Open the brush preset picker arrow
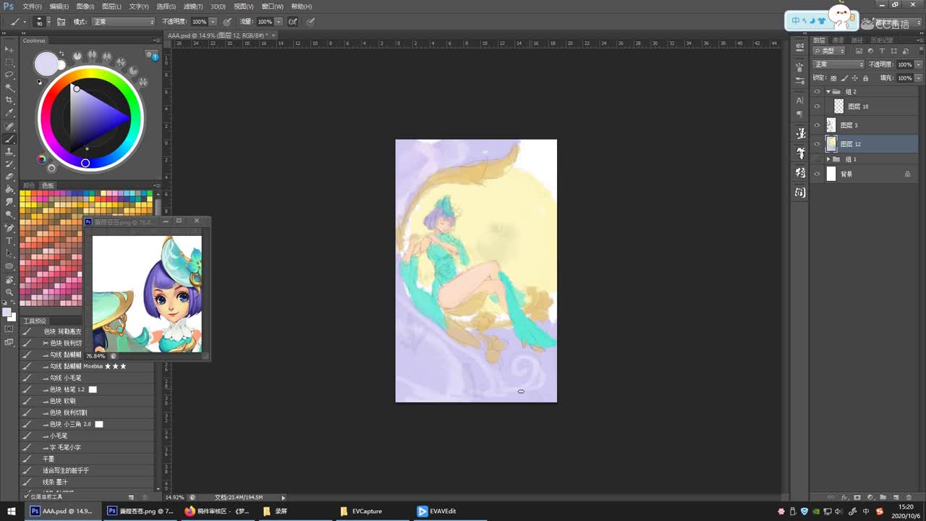 (x=49, y=22)
